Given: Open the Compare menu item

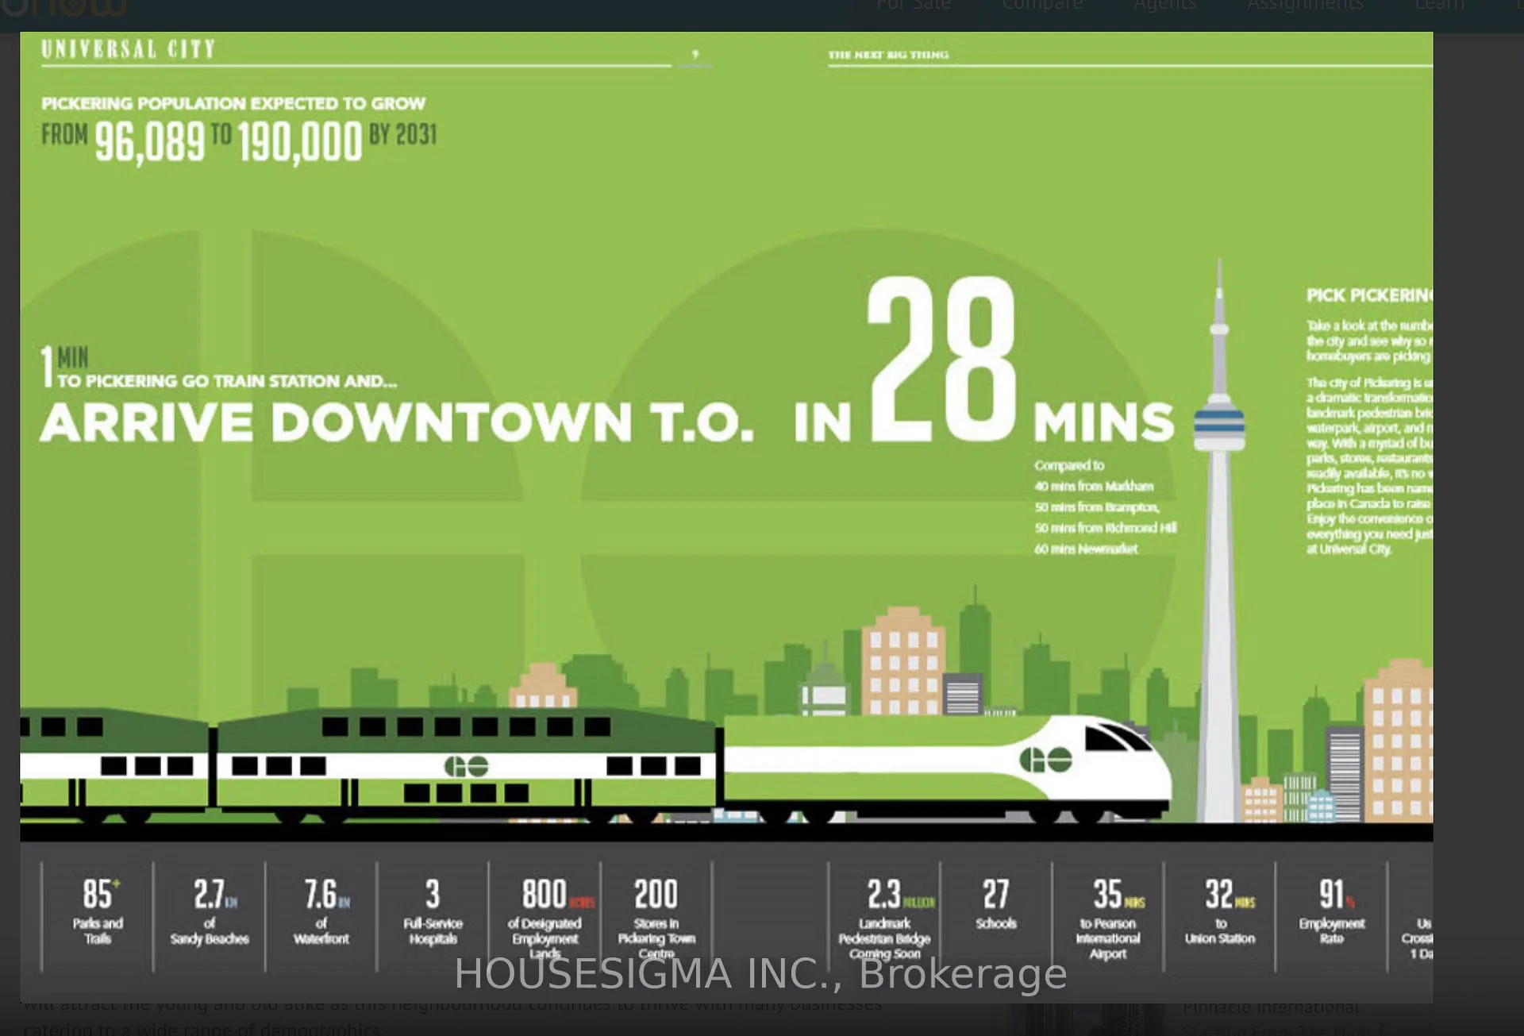Looking at the screenshot, I should pyautogui.click(x=1041, y=5).
